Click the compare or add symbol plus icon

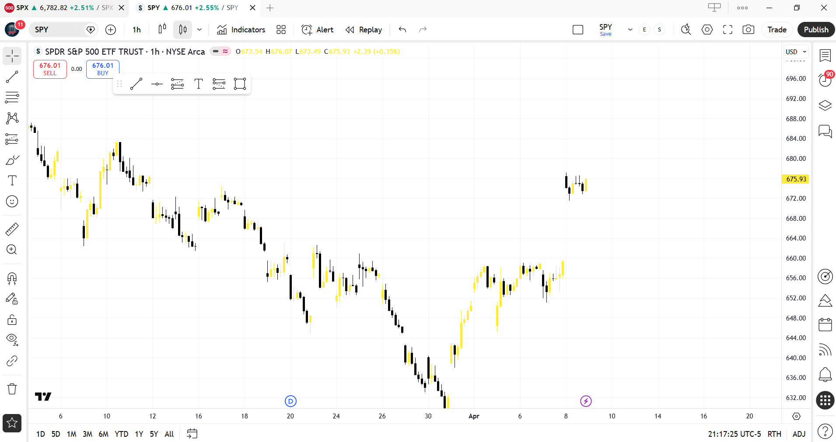pyautogui.click(x=111, y=30)
